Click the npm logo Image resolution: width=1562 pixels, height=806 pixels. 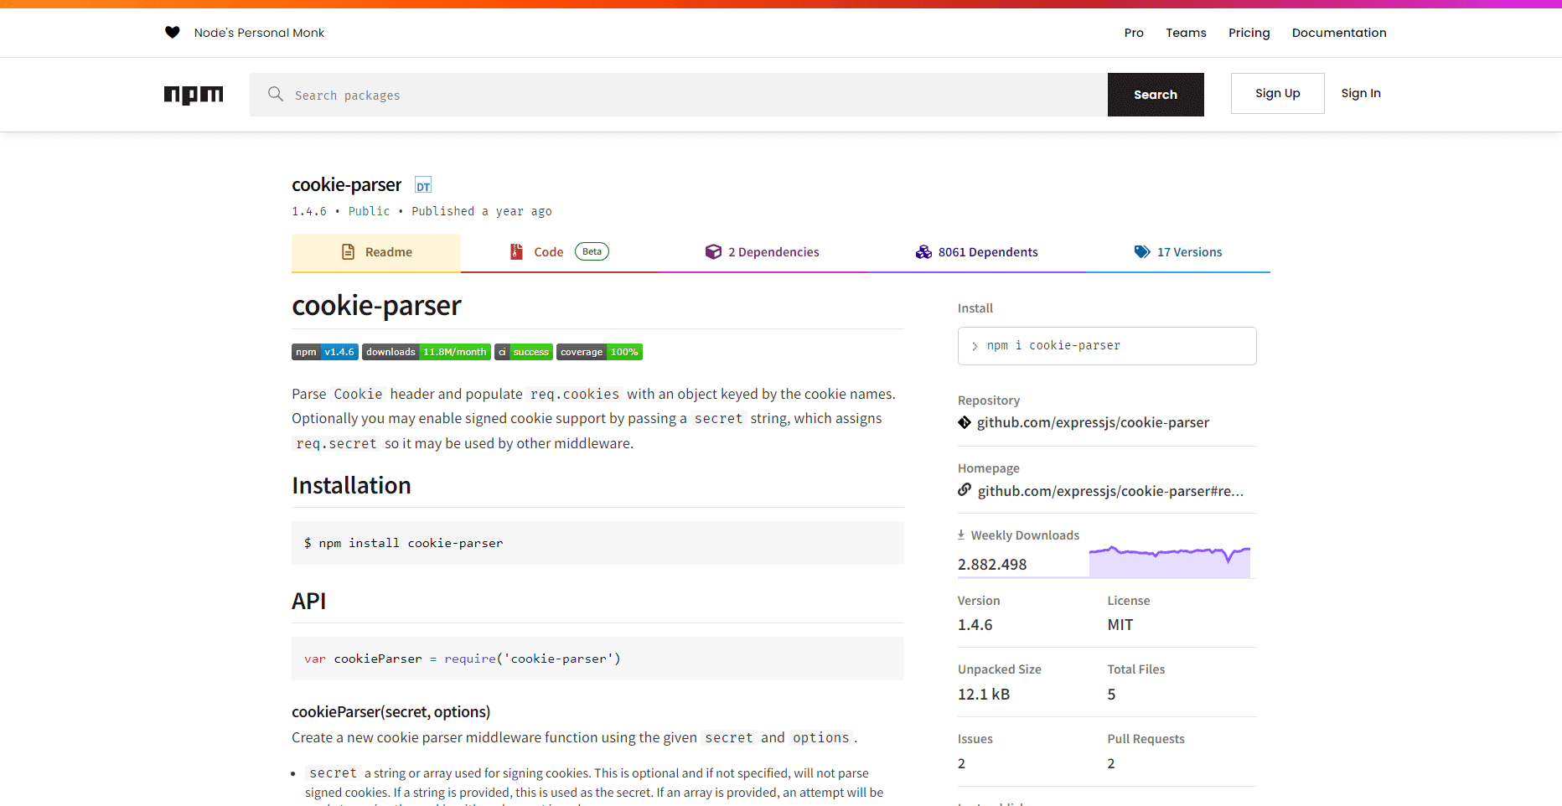[194, 95]
